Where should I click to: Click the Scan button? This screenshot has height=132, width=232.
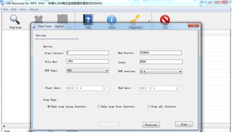tap(184, 124)
